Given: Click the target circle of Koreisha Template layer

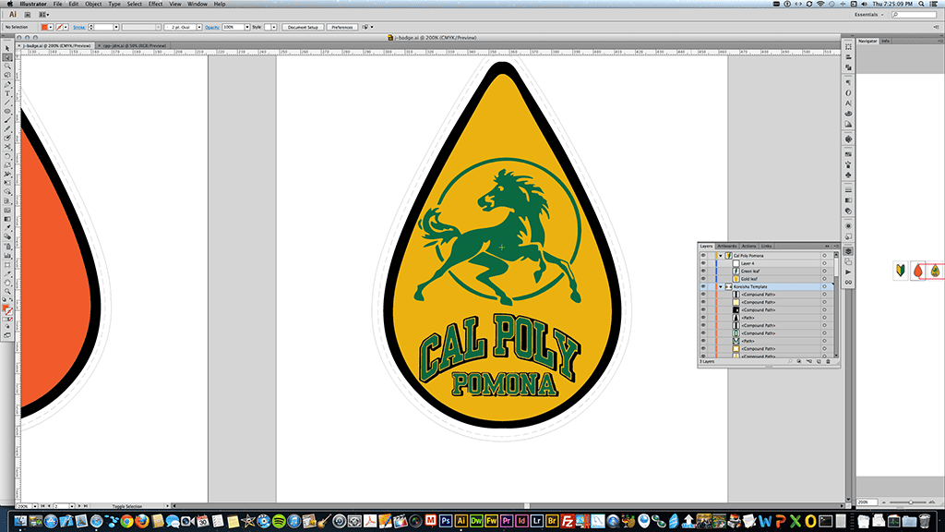Looking at the screenshot, I should 824,286.
